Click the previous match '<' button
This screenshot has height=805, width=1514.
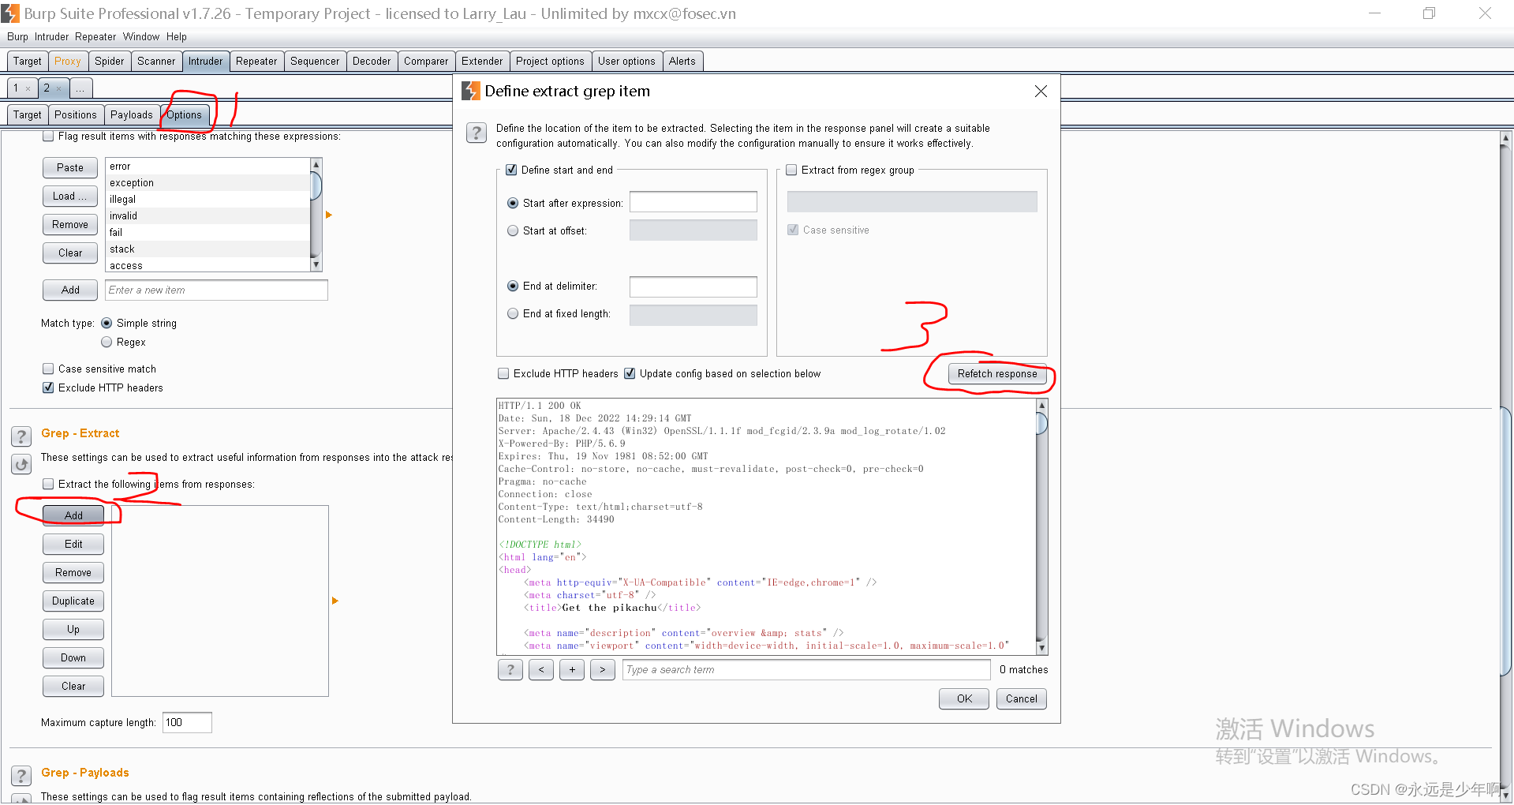(x=541, y=669)
